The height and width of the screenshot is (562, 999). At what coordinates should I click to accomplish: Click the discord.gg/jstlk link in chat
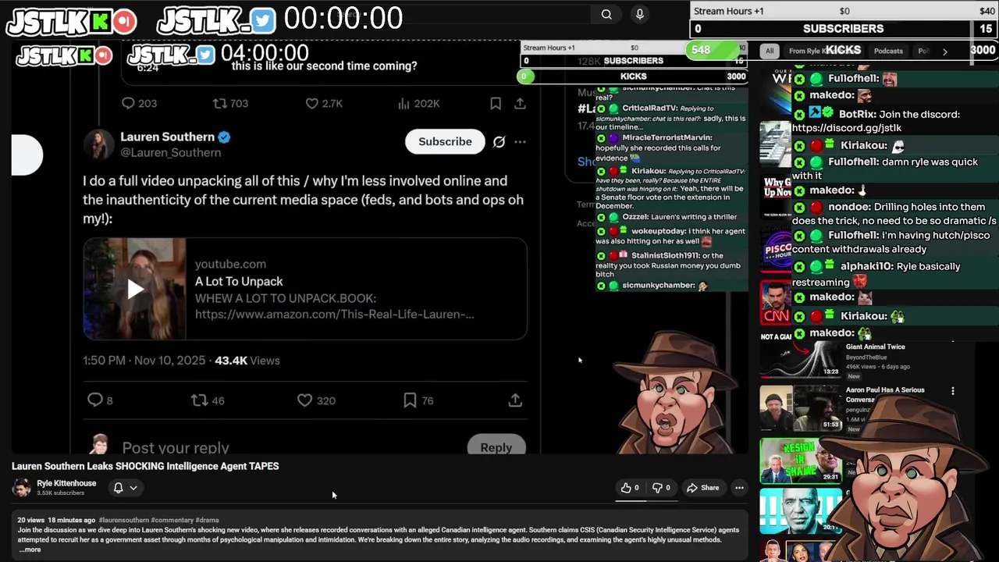[847, 128]
